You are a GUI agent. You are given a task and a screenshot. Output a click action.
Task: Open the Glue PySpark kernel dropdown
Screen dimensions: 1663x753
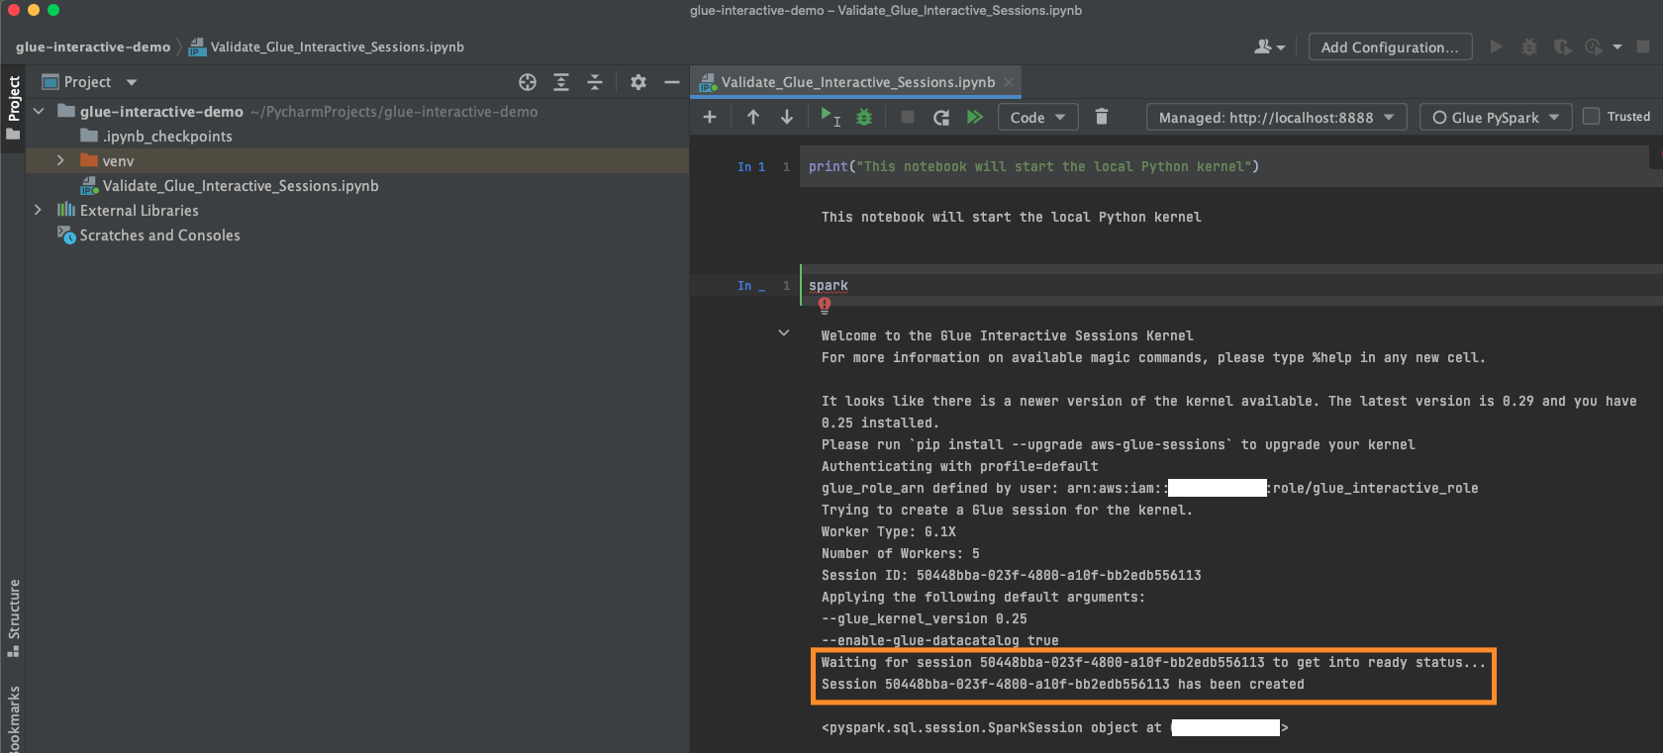click(x=1495, y=117)
